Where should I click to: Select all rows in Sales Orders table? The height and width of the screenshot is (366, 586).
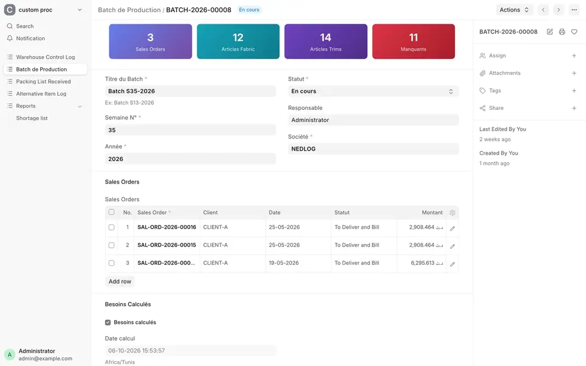pyautogui.click(x=111, y=212)
